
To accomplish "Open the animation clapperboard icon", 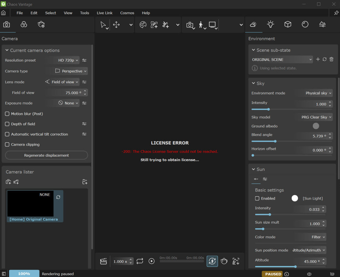I will [x=103, y=261].
